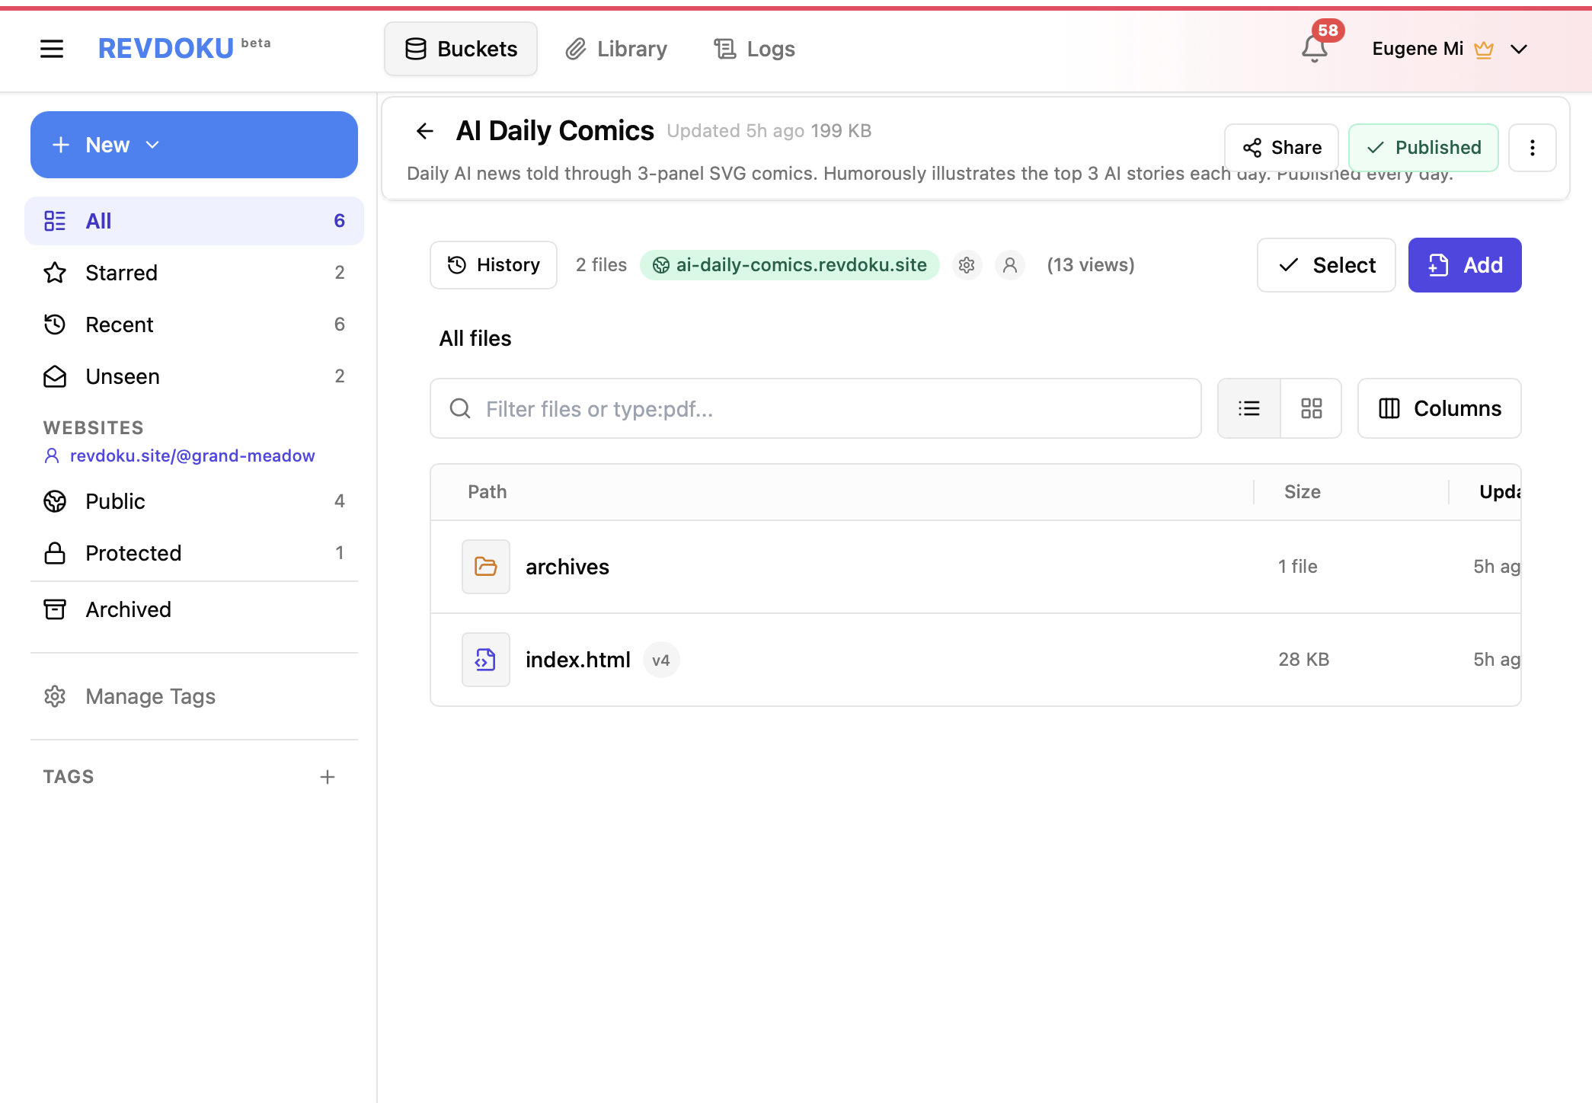Click the Archived box icon
The image size is (1592, 1103).
coord(55,609)
